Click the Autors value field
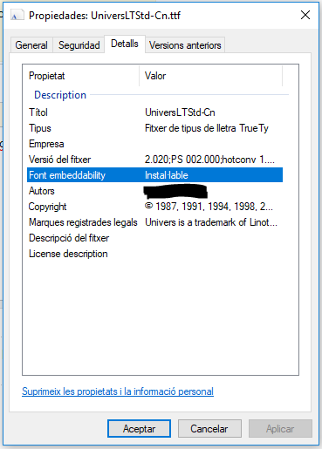This screenshot has width=322, height=449. pos(175,191)
